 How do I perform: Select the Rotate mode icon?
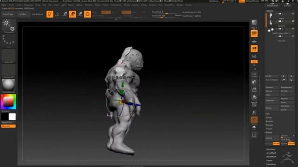tap(80, 14)
